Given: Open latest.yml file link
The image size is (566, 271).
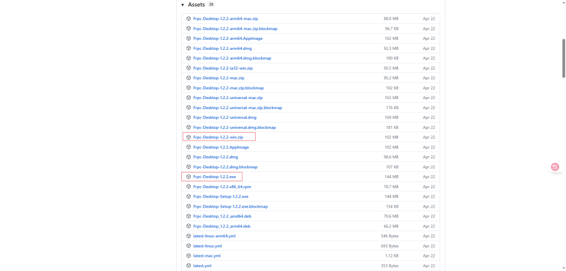Looking at the screenshot, I should point(202,266).
